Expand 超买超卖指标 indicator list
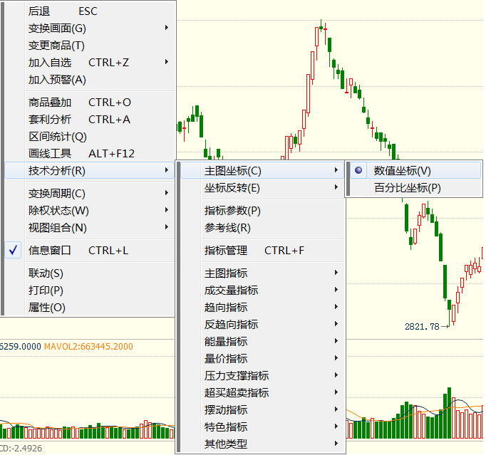 point(237,393)
